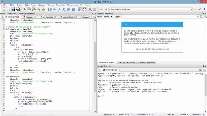
Task: Undock the Editor pane
Action: (93, 14)
